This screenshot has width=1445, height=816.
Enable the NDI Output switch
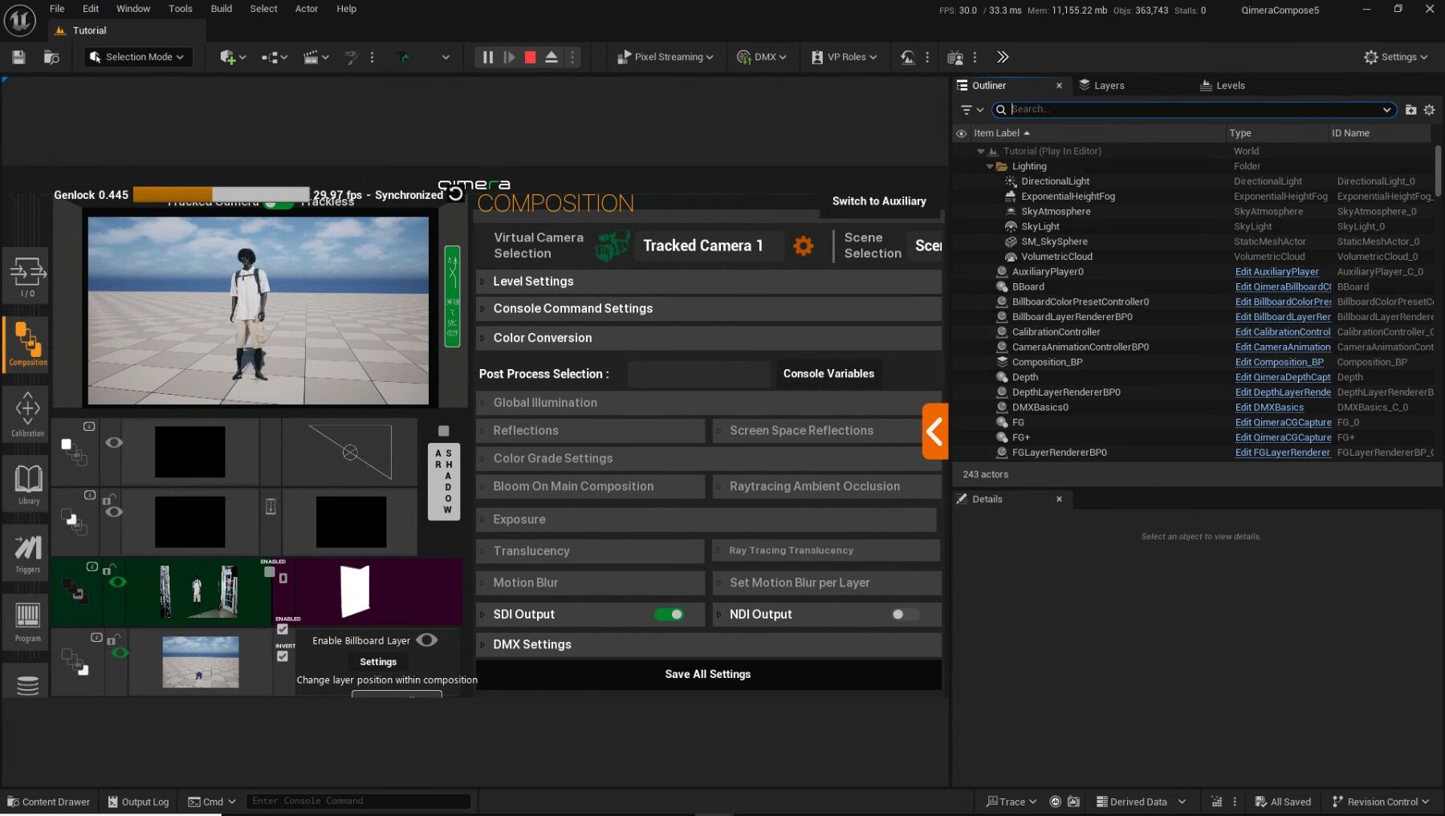coord(905,615)
